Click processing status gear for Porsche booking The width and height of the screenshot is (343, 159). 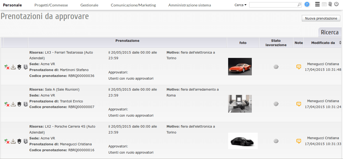276,141
